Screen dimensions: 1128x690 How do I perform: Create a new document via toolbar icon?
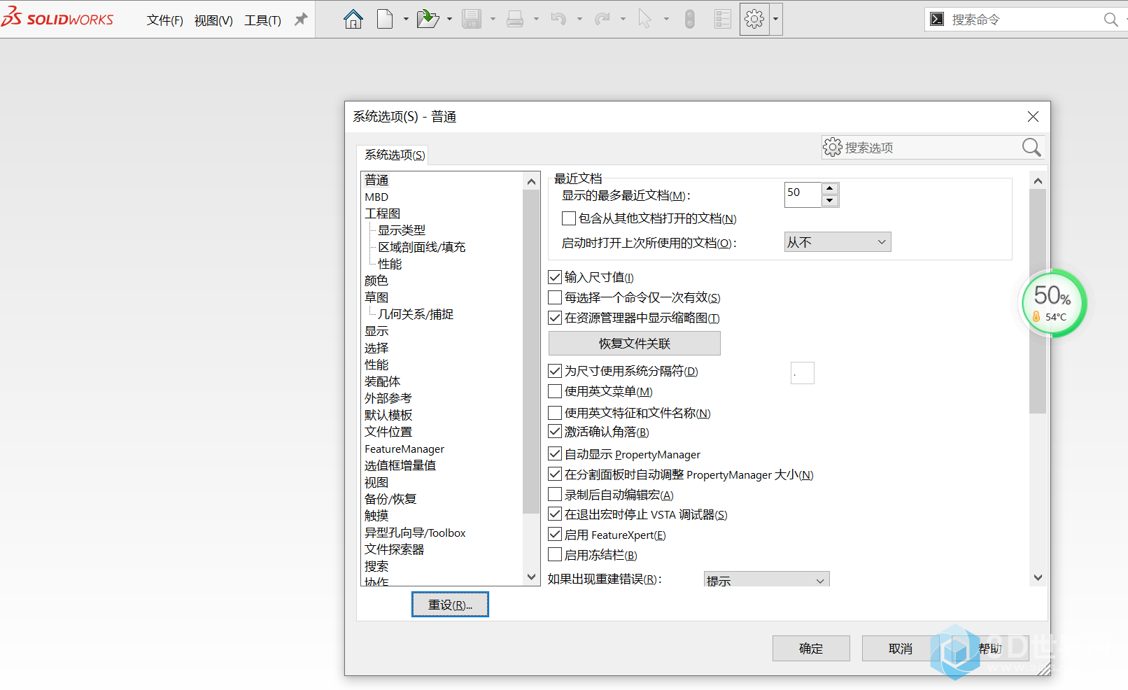point(385,19)
